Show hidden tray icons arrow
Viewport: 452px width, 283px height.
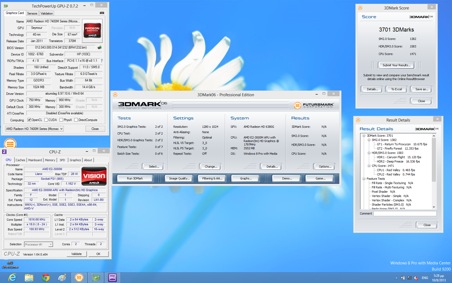[396, 278]
